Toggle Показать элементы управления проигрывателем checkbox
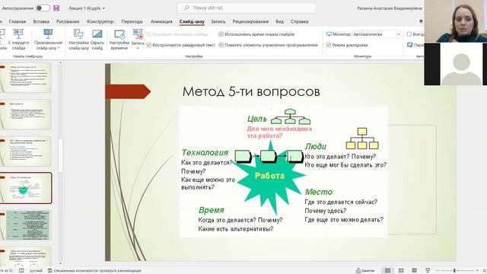Image resolution: width=487 pixels, height=274 pixels. click(x=221, y=45)
